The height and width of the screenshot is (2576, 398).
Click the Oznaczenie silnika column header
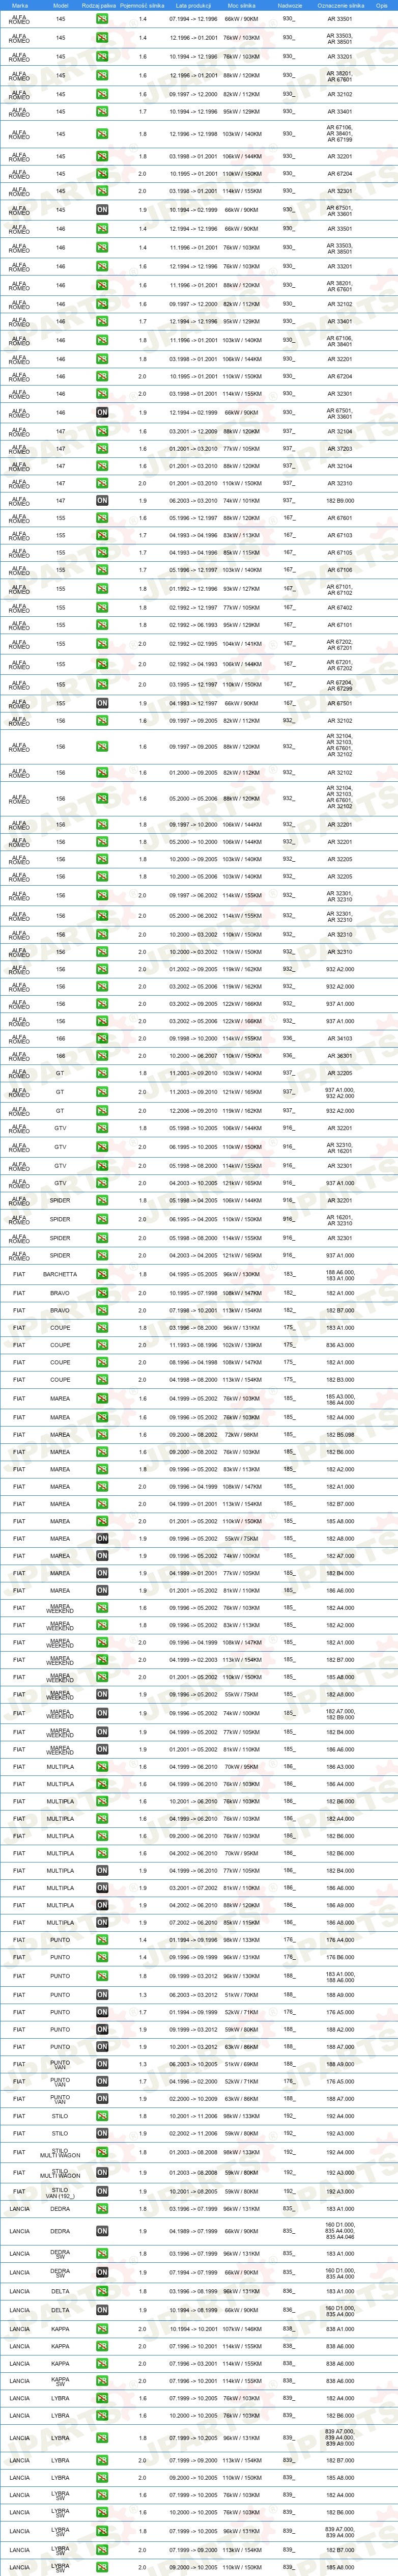tap(340, 5)
